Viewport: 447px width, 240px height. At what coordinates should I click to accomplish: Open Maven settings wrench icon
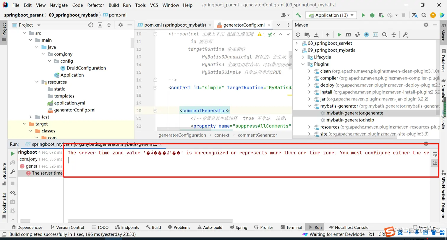(x=405, y=35)
